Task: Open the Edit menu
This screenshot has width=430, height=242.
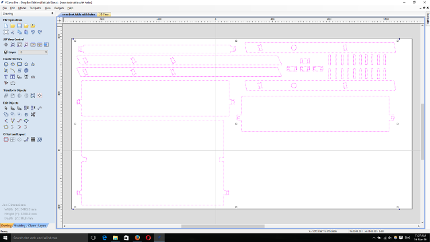Action: pyautogui.click(x=13, y=8)
